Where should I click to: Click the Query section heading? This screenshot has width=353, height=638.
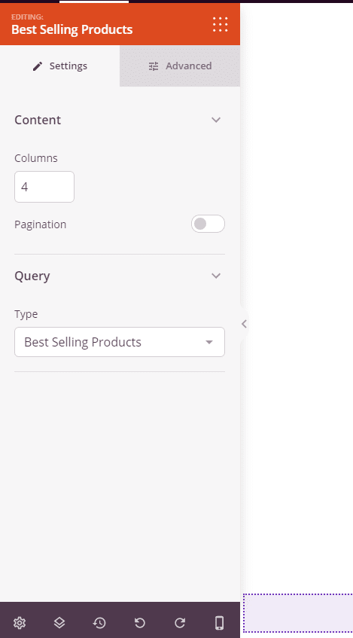click(32, 276)
